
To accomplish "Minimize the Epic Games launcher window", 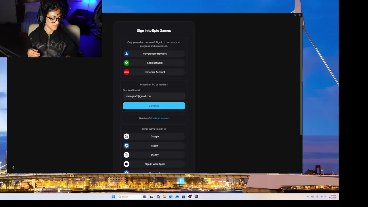I will click(291, 15).
